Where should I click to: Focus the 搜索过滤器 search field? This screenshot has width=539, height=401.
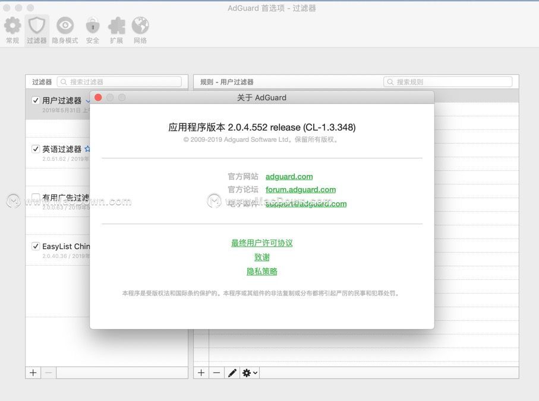click(119, 82)
